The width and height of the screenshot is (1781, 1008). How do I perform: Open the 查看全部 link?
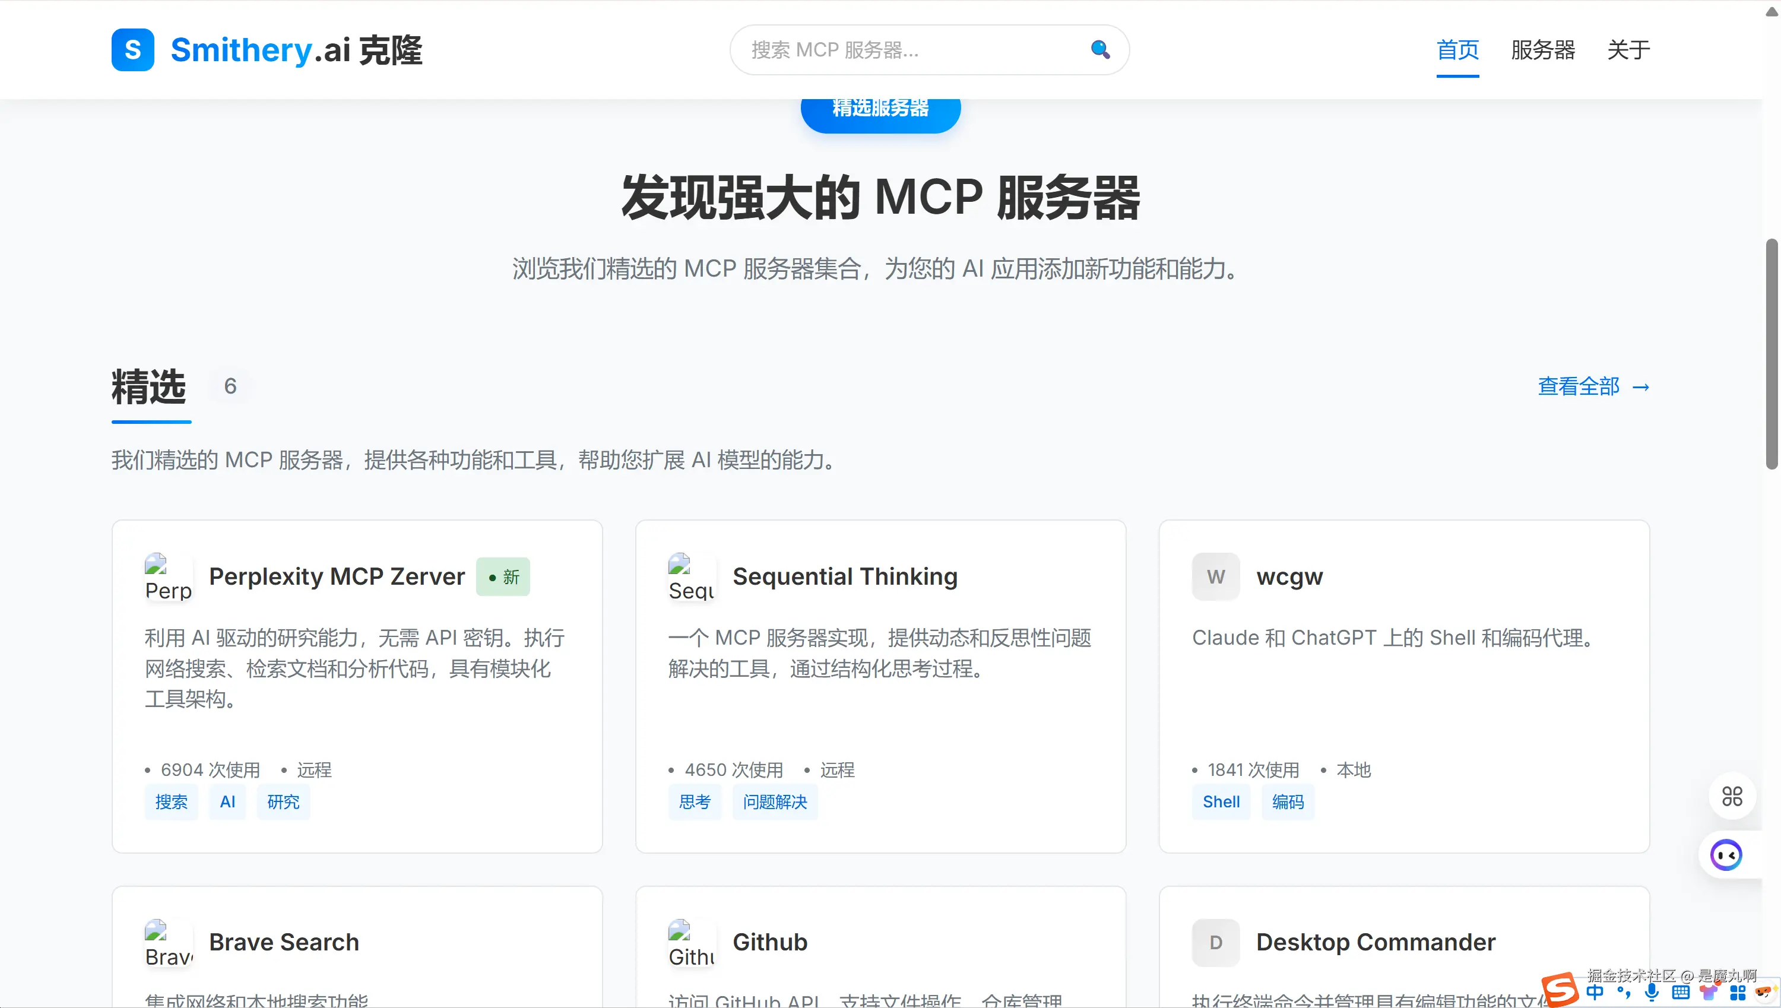pos(1578,386)
